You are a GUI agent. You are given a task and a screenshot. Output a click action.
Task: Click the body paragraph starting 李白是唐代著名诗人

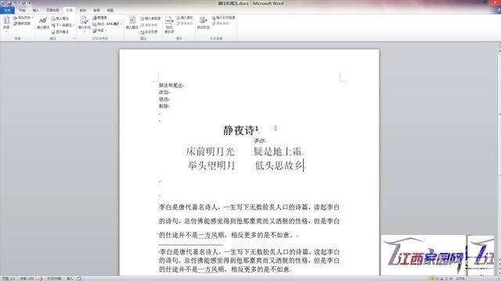tap(249, 221)
